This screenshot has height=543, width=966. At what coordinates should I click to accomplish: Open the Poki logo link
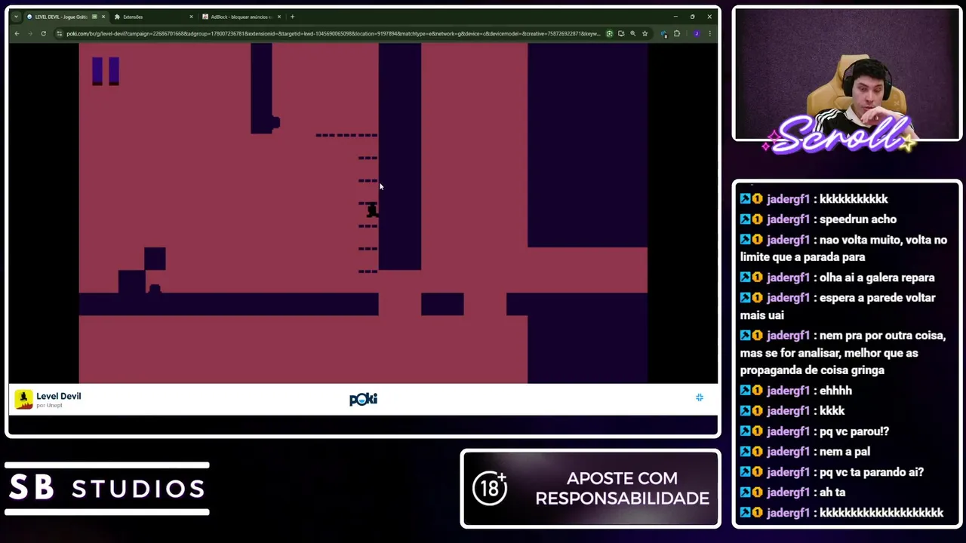[363, 399]
